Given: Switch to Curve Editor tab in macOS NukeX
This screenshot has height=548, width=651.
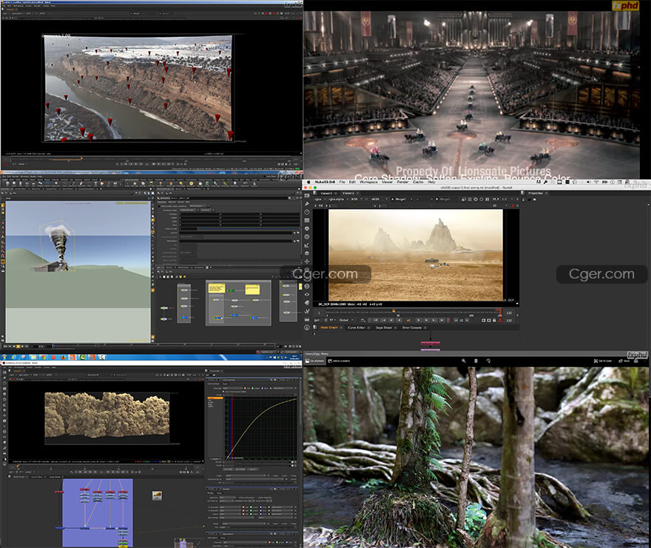Looking at the screenshot, I should 357,328.
